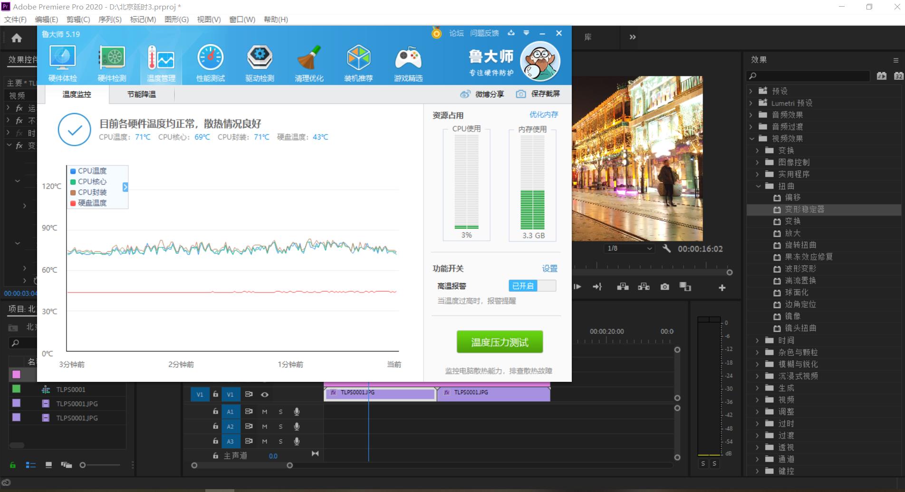
Task: Expand the 时间 effects folder
Action: pyautogui.click(x=758, y=341)
